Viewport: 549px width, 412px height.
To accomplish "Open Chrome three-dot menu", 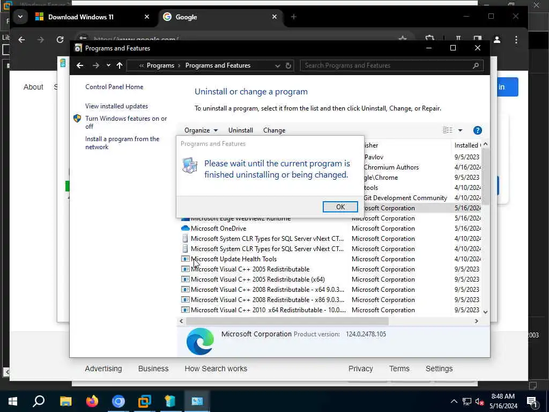I will 516,40.
